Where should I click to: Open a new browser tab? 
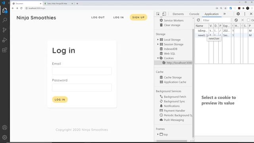pyautogui.click(x=77, y=4)
